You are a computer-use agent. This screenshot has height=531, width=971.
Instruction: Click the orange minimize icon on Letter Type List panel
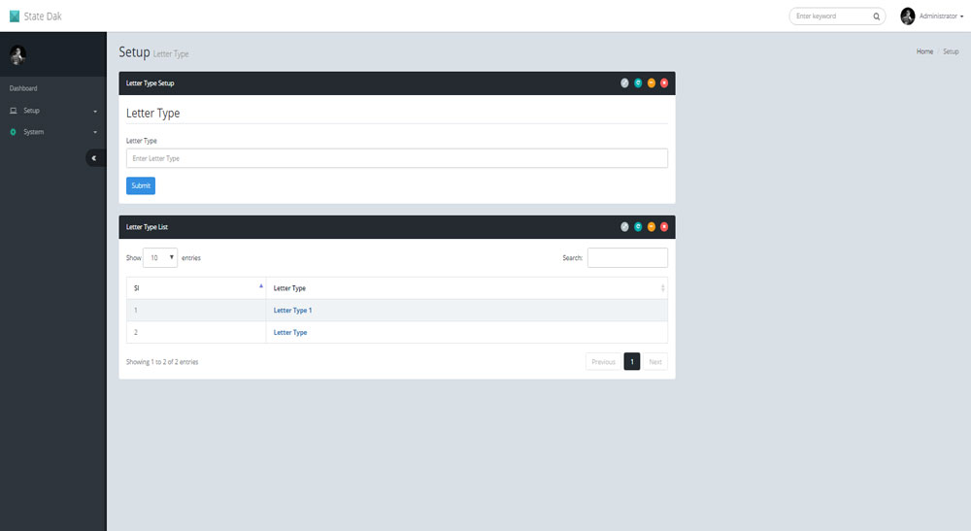pos(652,227)
